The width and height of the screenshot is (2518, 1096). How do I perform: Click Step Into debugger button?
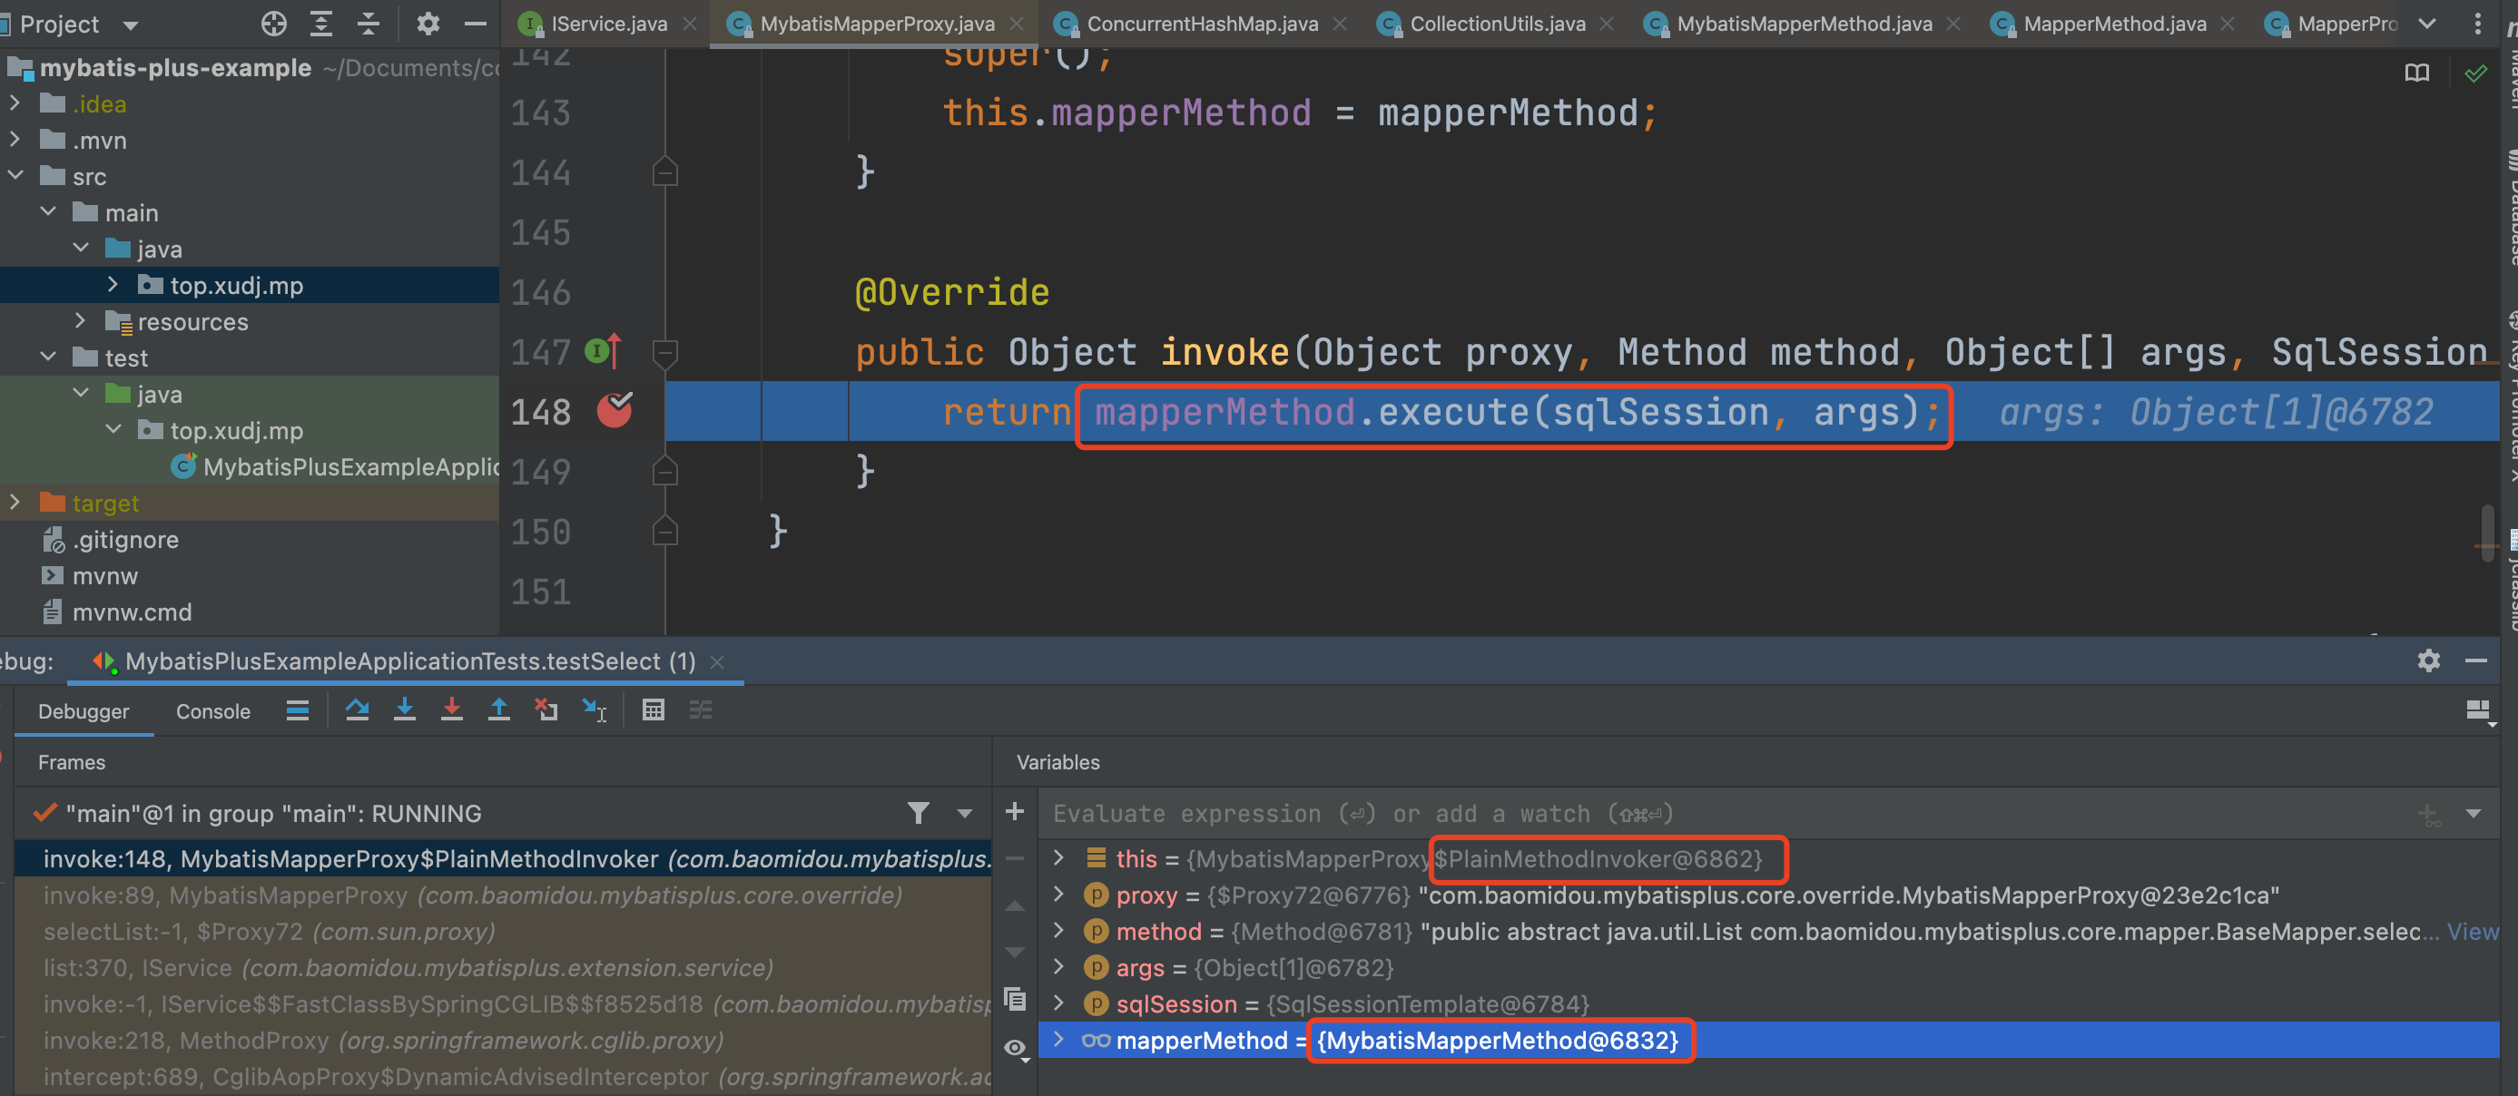coord(404,710)
